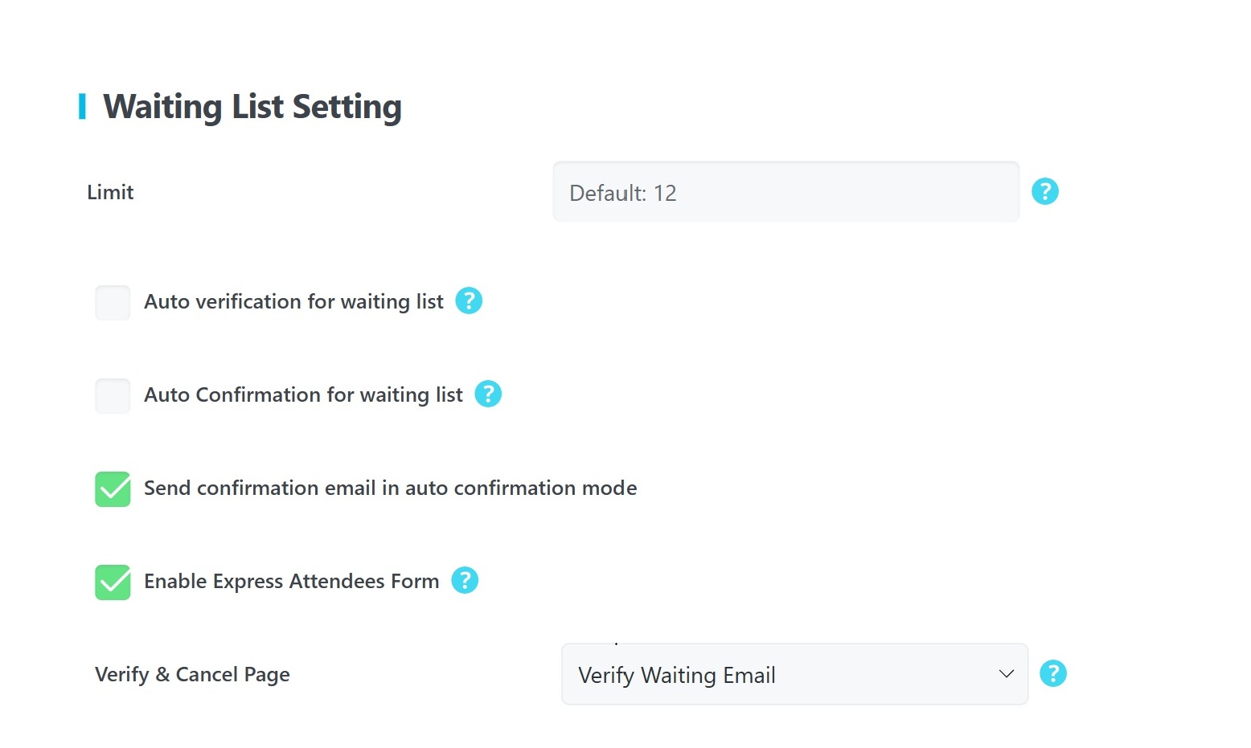Click the Verify & Cancel Page label

coord(192,674)
